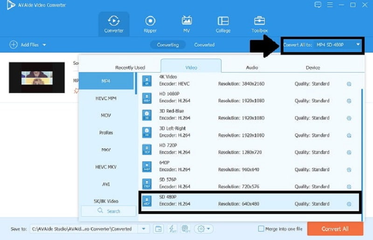Select Resolution: 960x640 text
Screen dimensions: 373x240
coord(239,169)
